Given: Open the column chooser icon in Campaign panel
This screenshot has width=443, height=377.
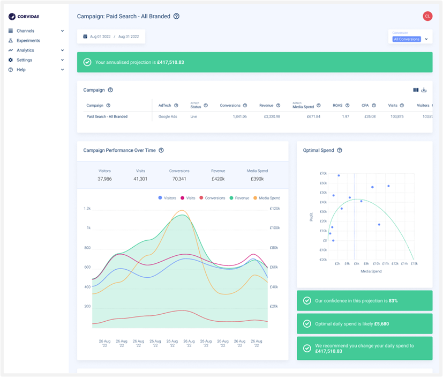Looking at the screenshot, I should point(416,90).
